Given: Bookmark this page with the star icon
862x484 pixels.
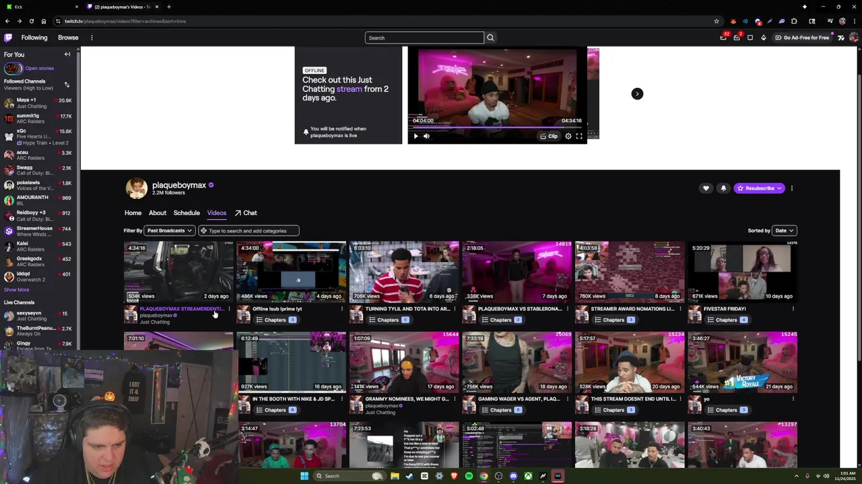Looking at the screenshot, I should [x=717, y=21].
